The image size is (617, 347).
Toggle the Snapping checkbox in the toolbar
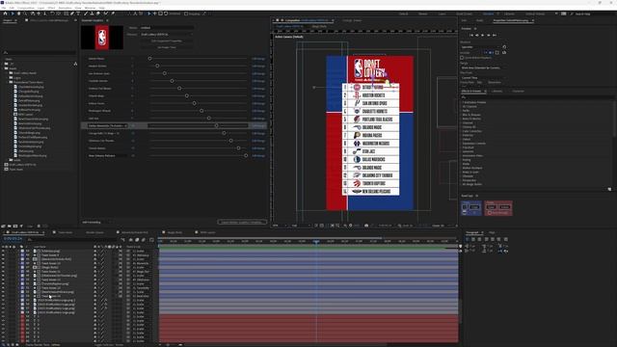(x=186, y=13)
